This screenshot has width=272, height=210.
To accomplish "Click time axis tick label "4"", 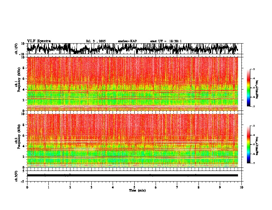I will click(113, 187).
